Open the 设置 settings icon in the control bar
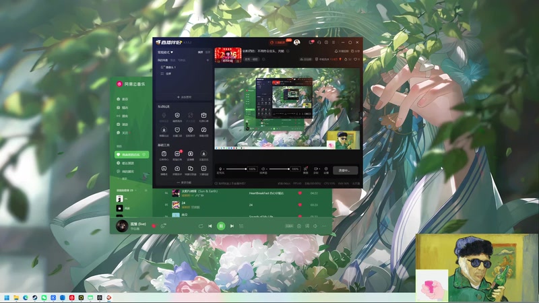This screenshot has height=303, width=539. [326, 169]
